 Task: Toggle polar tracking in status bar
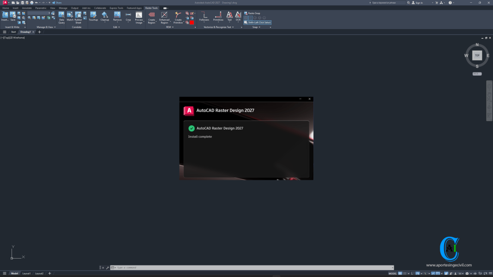pos(418,274)
